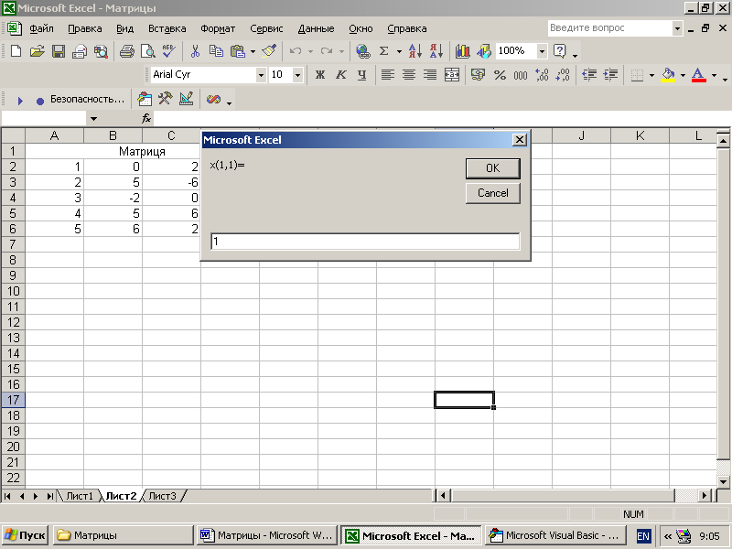Click the Redo arrow icon
732x549 pixels.
327,51
